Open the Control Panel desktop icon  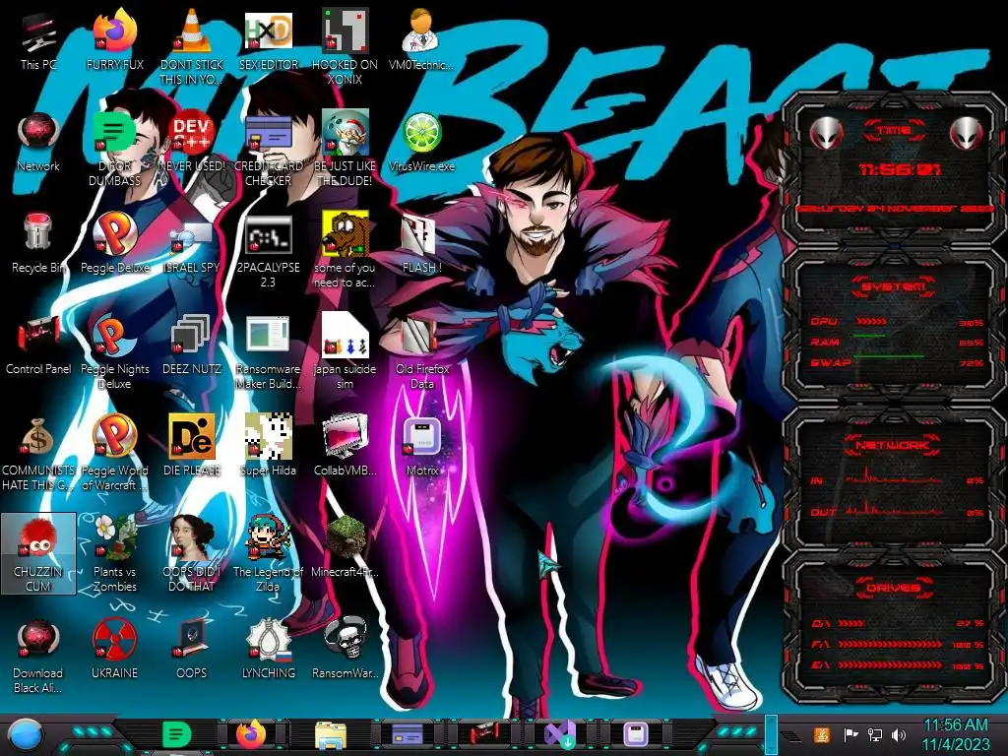(x=38, y=346)
